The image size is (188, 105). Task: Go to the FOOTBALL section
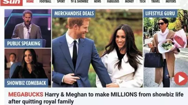[45, 1]
